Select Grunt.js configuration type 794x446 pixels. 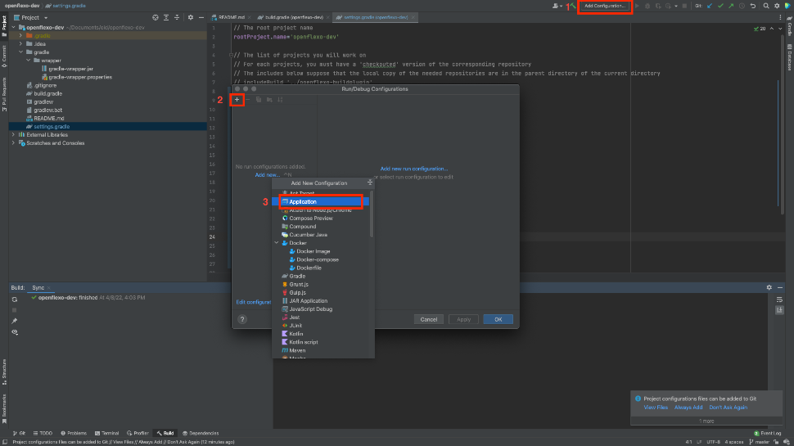pos(298,285)
